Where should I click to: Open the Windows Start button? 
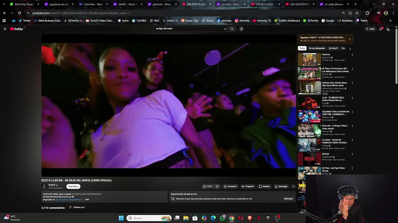tap(121, 218)
